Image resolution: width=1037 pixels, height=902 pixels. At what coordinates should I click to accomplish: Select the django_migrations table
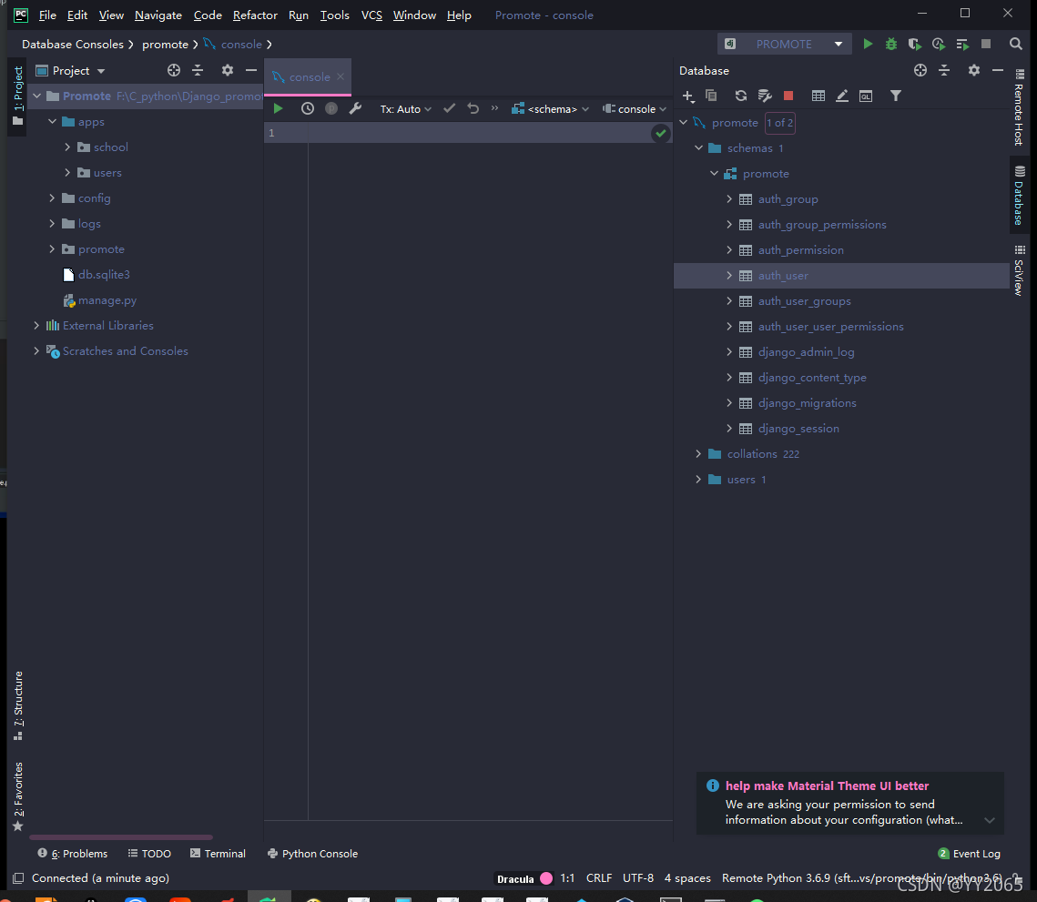point(807,402)
